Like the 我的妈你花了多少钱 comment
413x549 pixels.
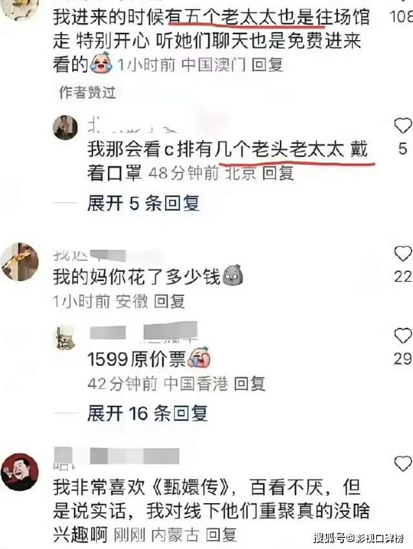[x=403, y=253]
